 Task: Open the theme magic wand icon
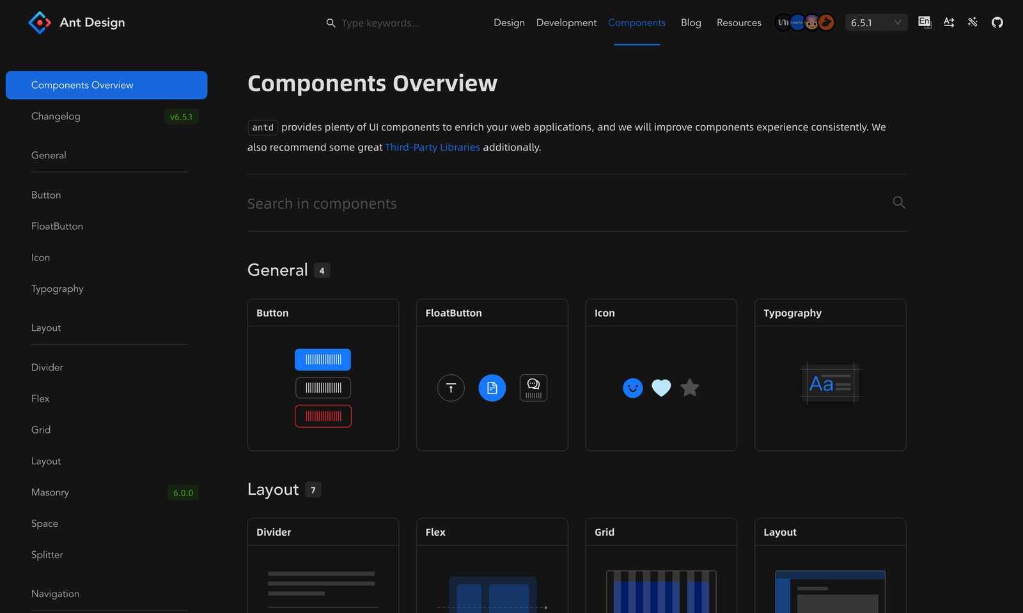pos(972,22)
